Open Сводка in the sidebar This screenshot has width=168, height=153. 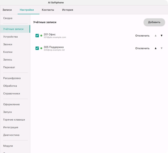point(15,18)
